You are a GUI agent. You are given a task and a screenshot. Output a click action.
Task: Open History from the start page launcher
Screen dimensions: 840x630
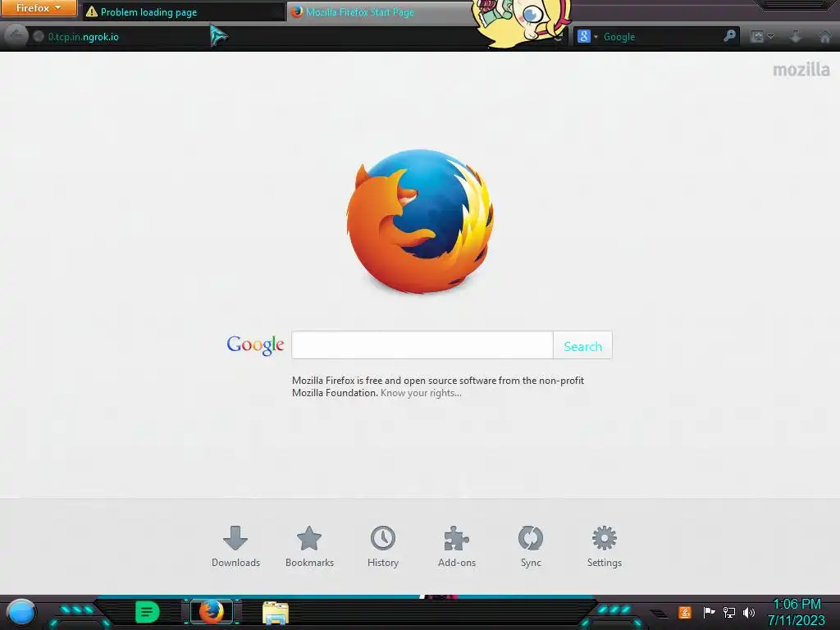[383, 546]
